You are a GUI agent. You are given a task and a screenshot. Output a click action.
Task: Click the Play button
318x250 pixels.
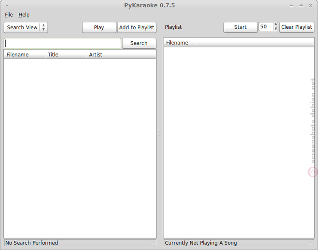(x=99, y=27)
